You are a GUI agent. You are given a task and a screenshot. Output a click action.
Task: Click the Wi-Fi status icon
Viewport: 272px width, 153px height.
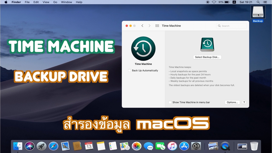214,2
